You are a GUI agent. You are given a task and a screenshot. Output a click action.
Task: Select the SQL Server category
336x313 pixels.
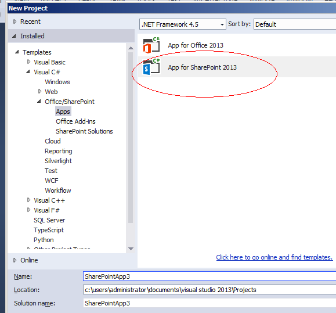point(49,220)
